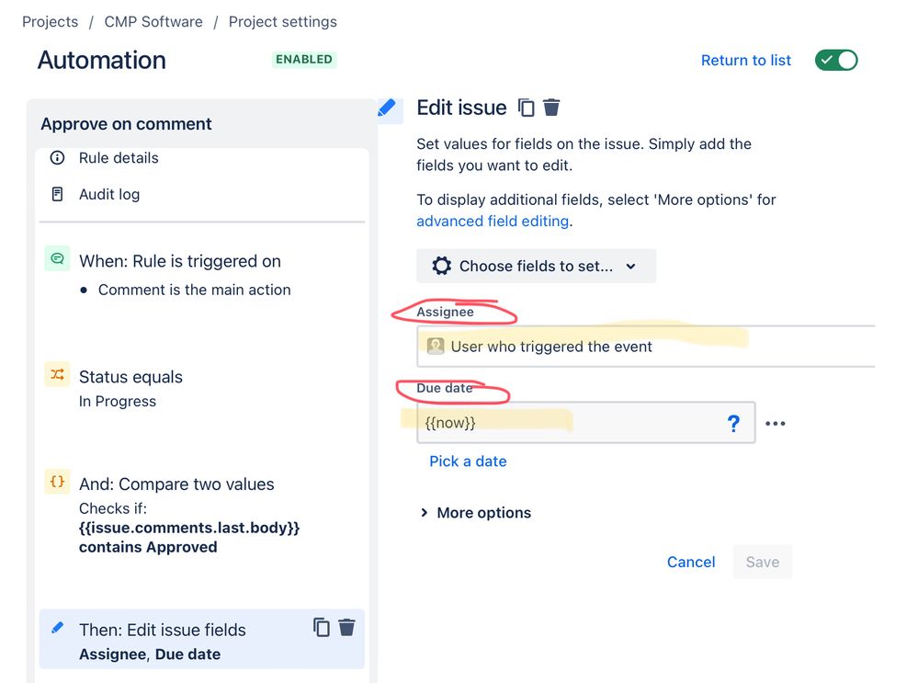Viewport: 918px width, 683px height.
Task: Click the curly braces Compare two values icon
Action: (57, 482)
